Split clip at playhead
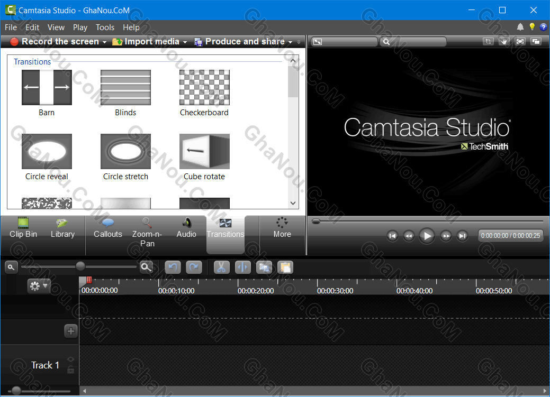 point(243,267)
